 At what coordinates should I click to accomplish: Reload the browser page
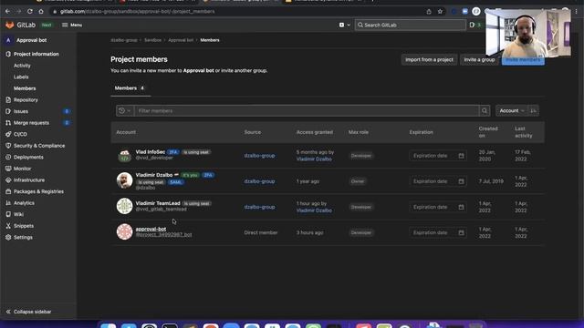pyautogui.click(x=30, y=12)
